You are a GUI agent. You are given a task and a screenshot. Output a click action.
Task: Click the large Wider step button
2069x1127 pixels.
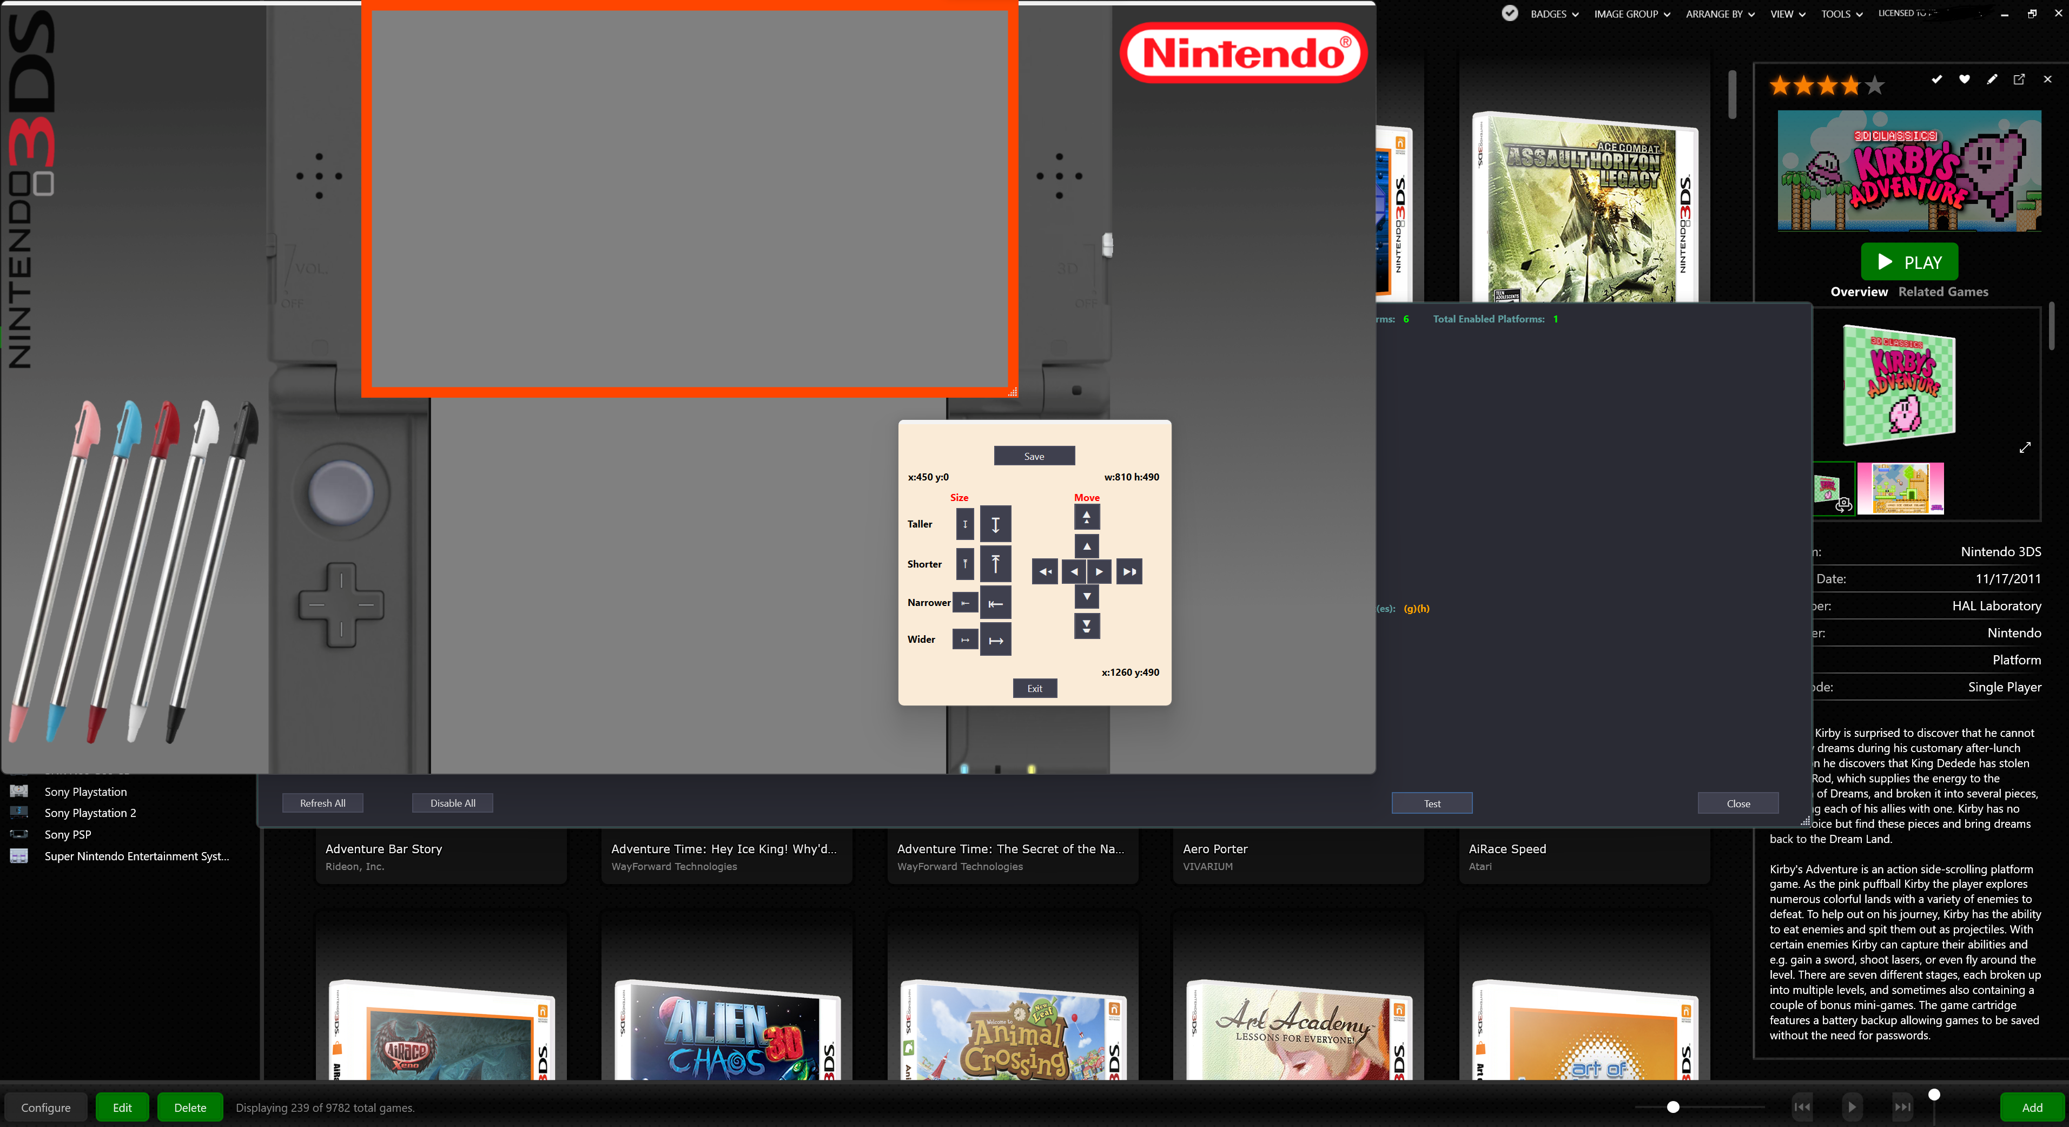pos(995,640)
